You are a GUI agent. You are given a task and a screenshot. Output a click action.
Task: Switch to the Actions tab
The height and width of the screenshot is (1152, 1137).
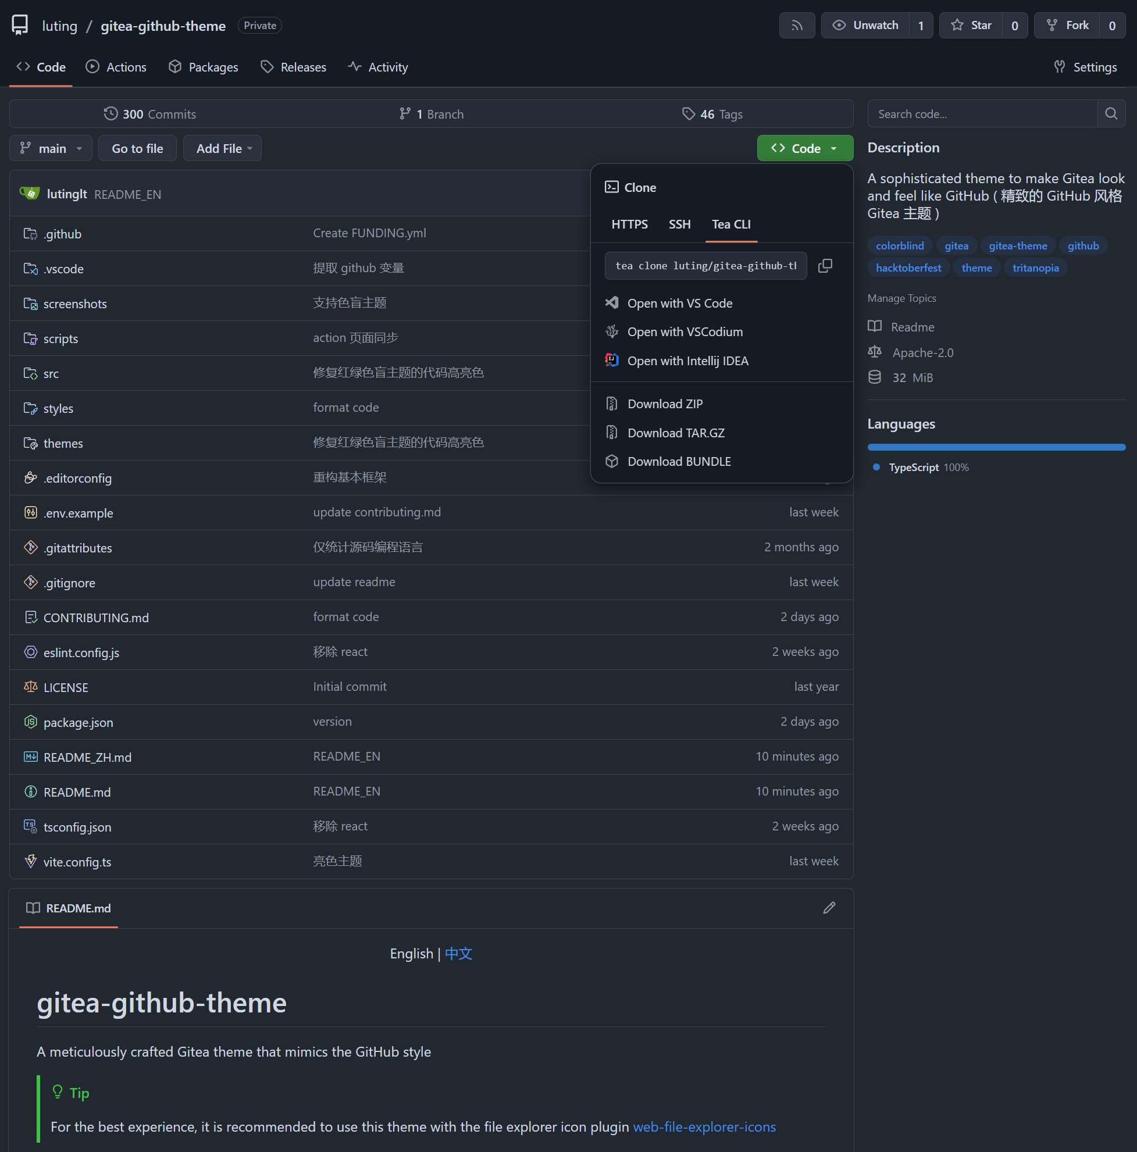(x=116, y=67)
